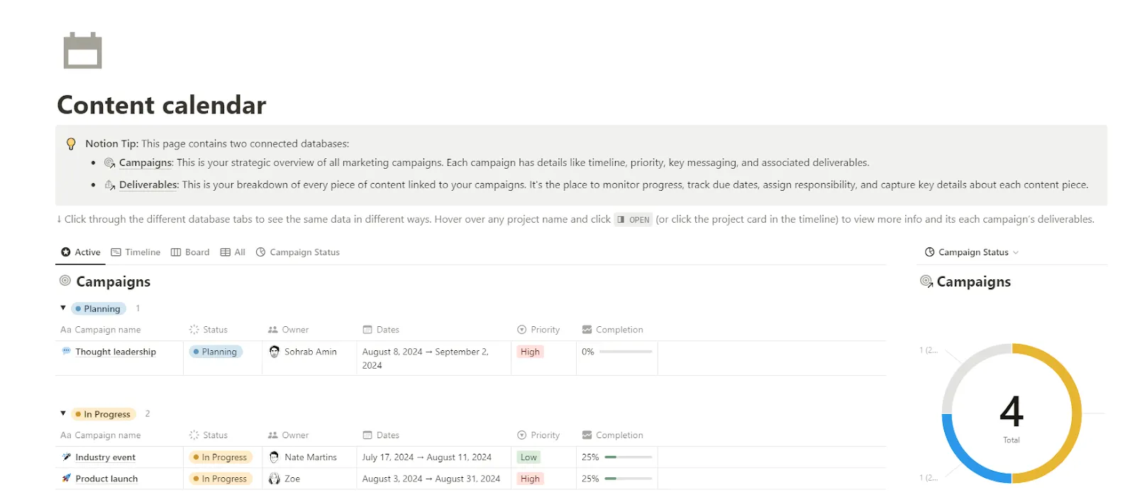This screenshot has height=502, width=1135.
Task: Click the Deliverables link icon in the tip callout
Action: pos(110,185)
